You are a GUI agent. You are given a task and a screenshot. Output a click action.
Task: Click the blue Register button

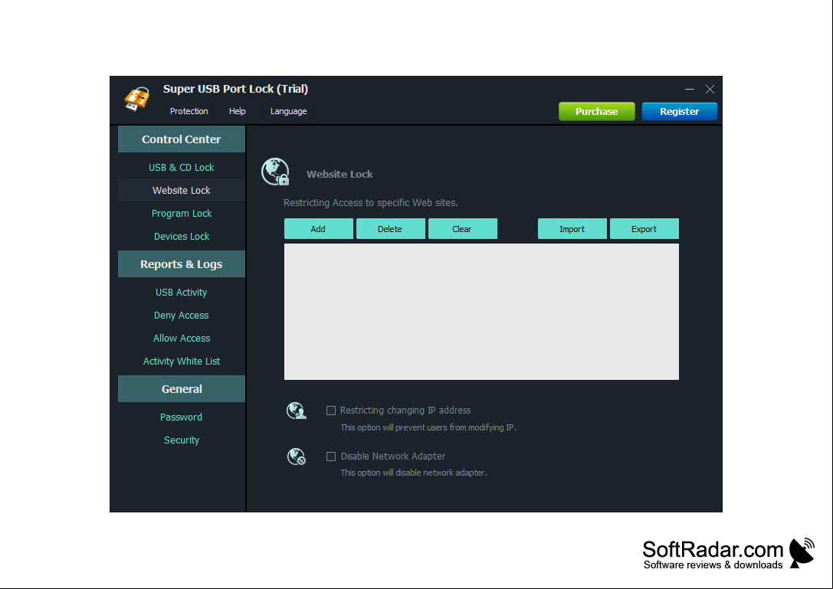point(680,112)
